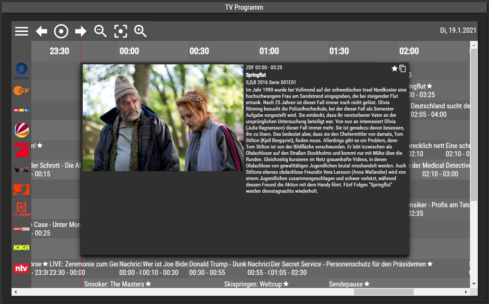
Task: Open 'Donald Trump - Dunk' program at 00:30
Action: click(217, 268)
